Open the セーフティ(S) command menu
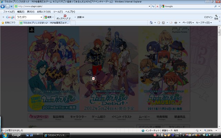Viewport: 221px width, 138px height. point(204,23)
